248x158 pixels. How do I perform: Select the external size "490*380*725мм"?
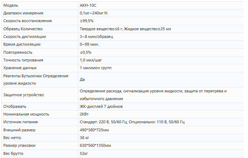click(x=94, y=130)
